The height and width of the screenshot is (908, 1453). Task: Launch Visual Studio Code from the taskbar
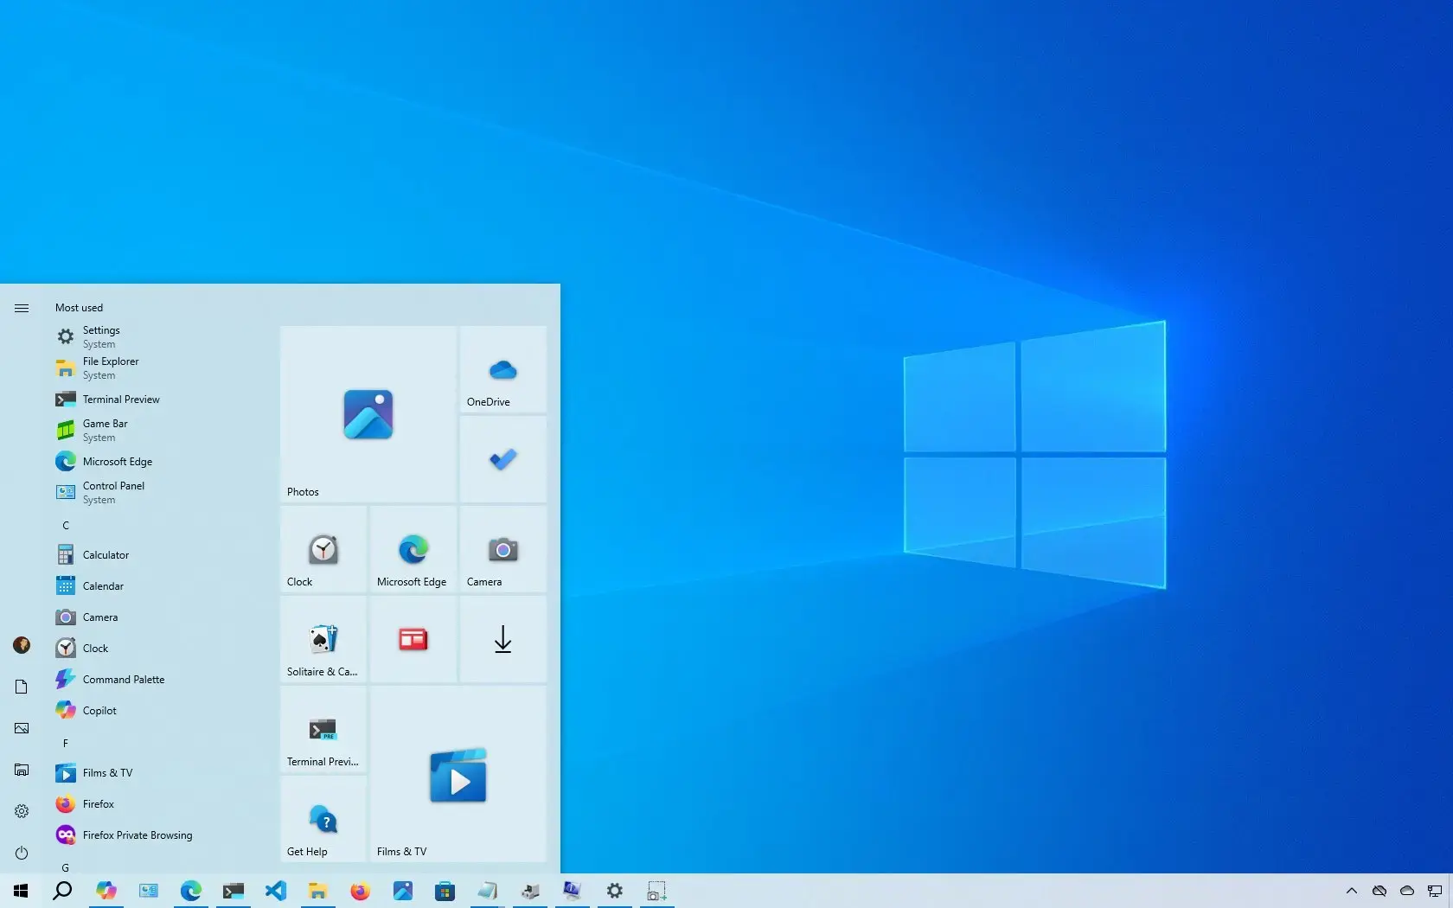[x=276, y=891]
